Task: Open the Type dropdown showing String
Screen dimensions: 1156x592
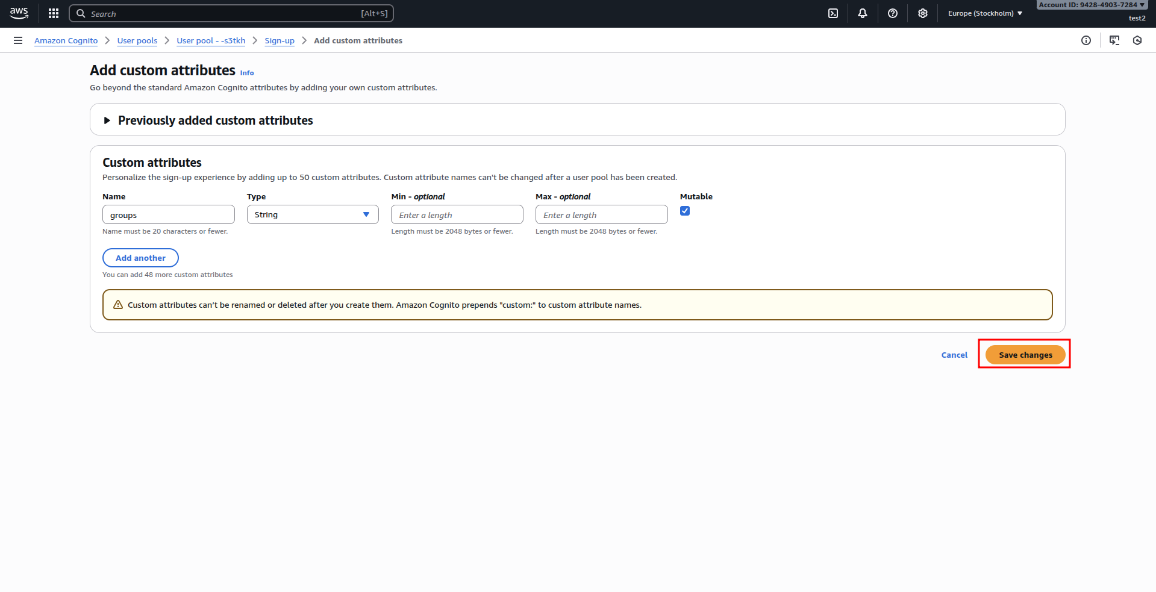Action: point(313,214)
